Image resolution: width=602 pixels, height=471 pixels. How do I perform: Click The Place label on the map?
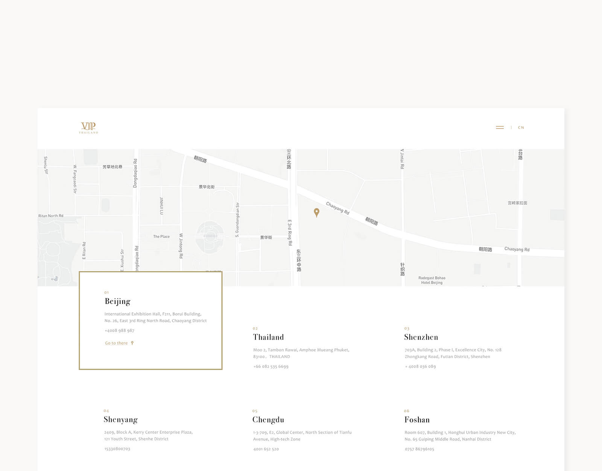pos(161,237)
